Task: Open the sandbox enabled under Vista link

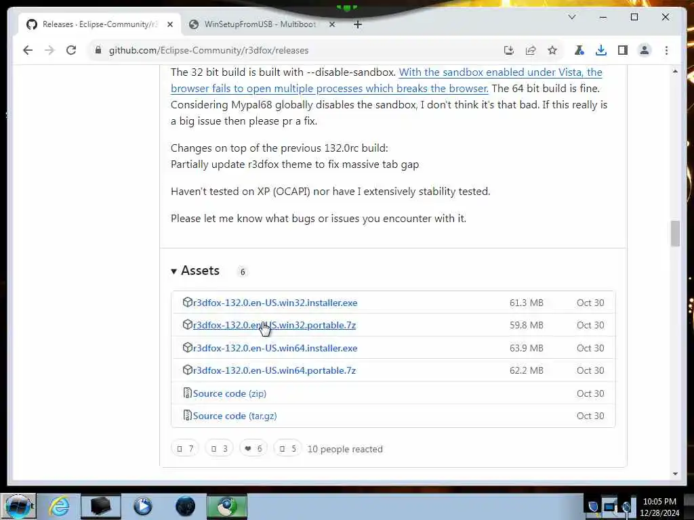Action: pos(386,80)
